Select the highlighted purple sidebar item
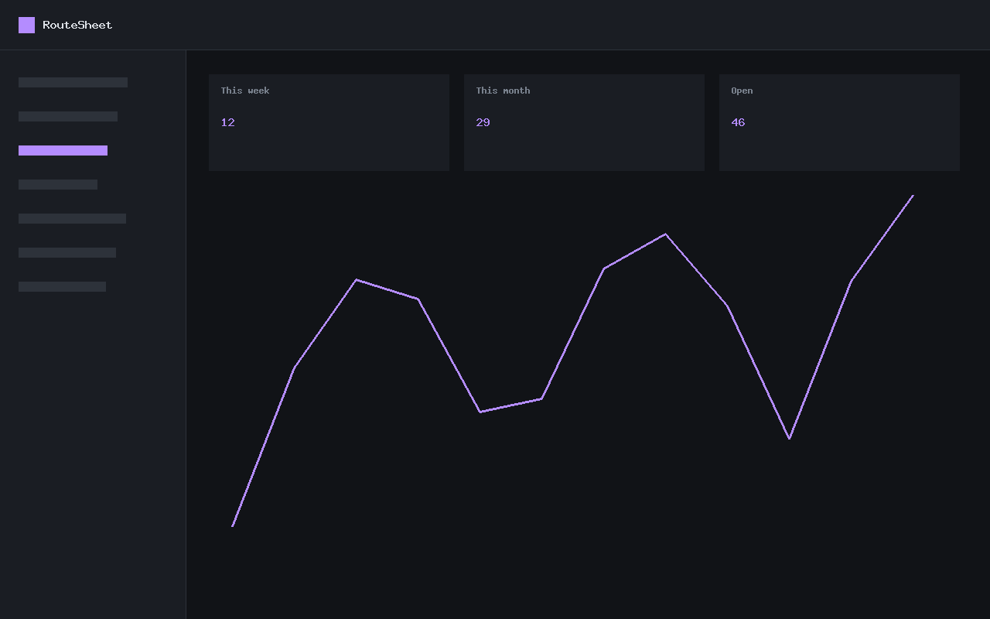The height and width of the screenshot is (619, 990). pyautogui.click(x=63, y=150)
